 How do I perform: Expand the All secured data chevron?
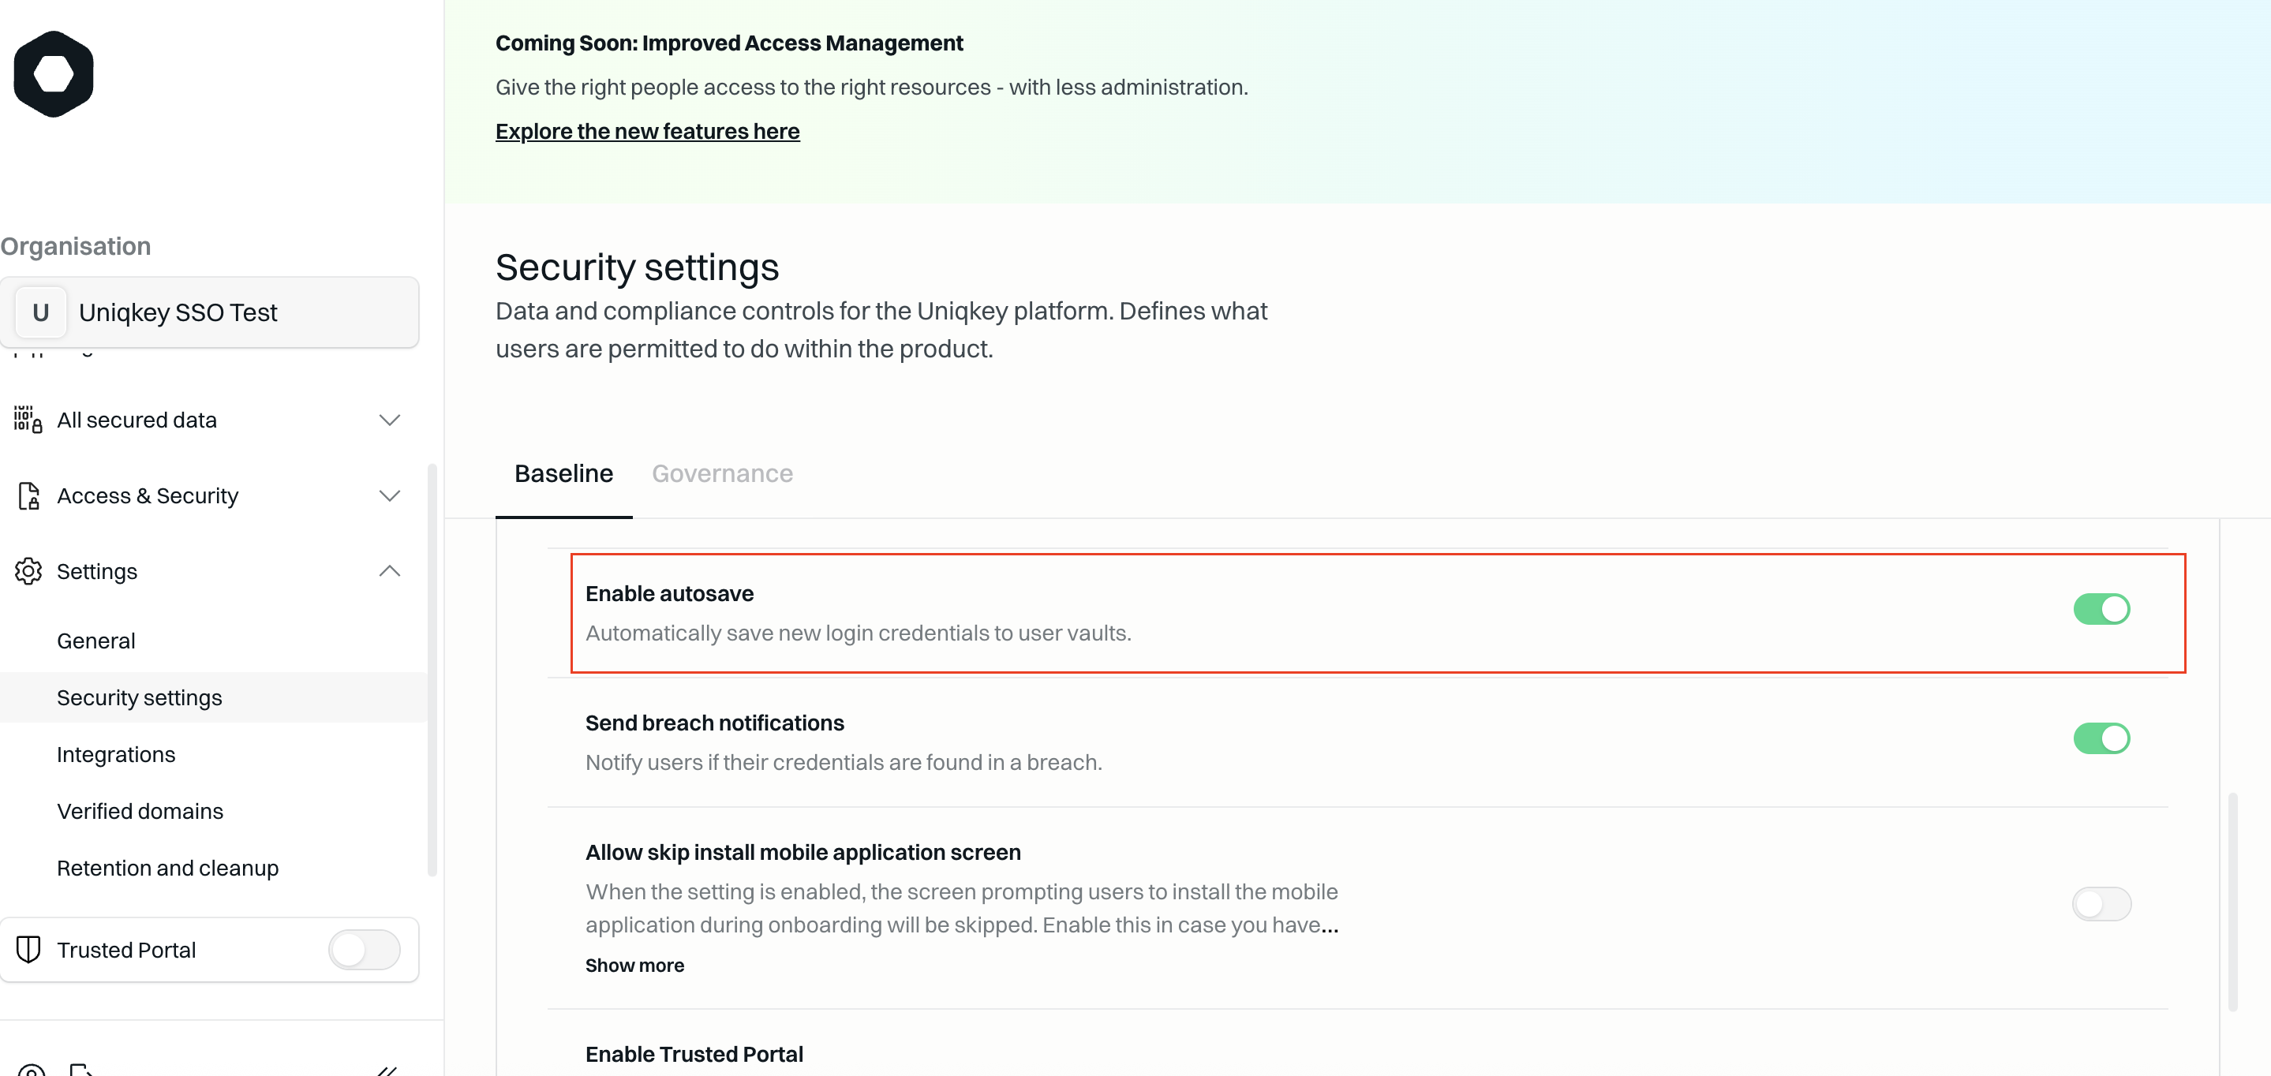point(390,420)
